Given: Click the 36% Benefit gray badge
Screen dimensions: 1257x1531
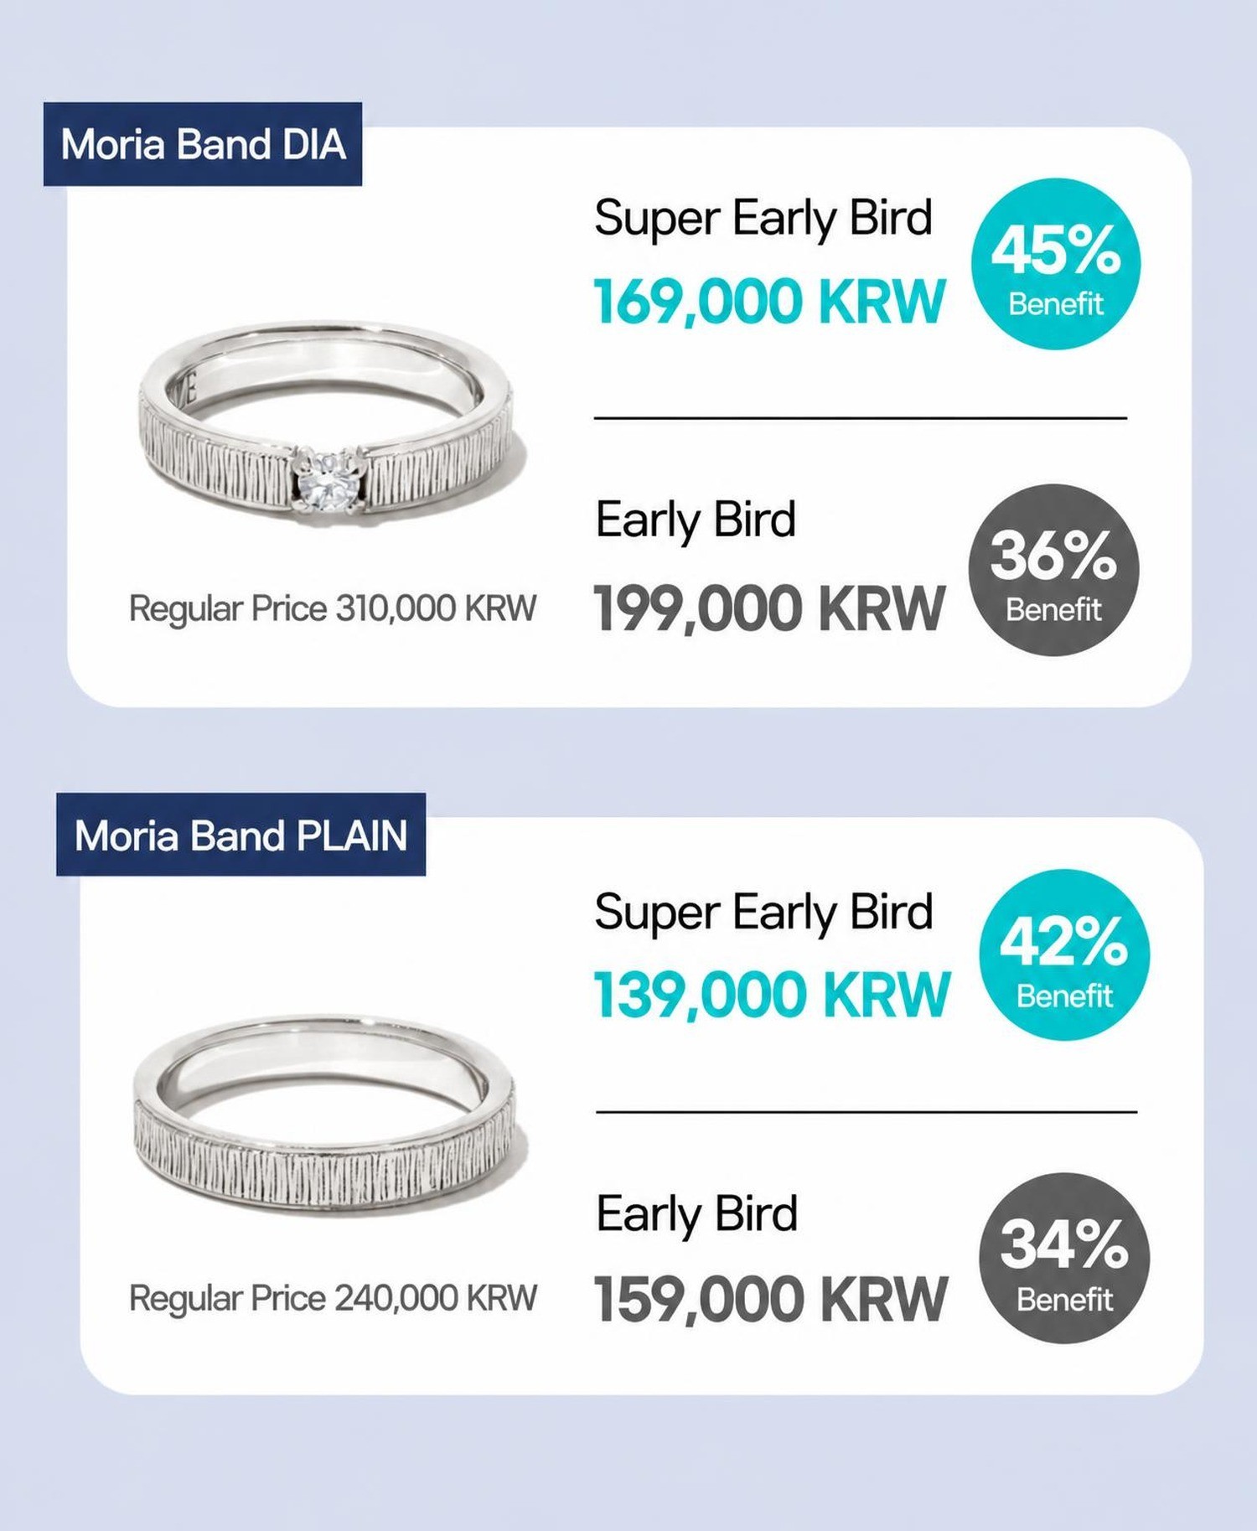Looking at the screenshot, I should coord(1053,570).
